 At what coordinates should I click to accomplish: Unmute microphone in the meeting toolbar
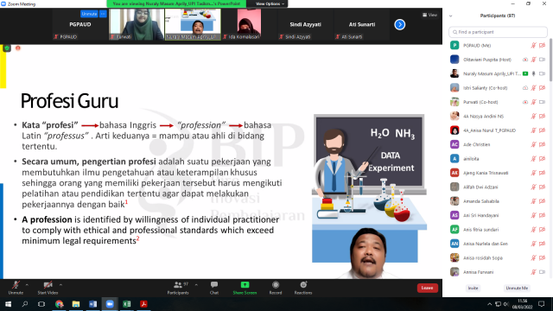tap(16, 288)
